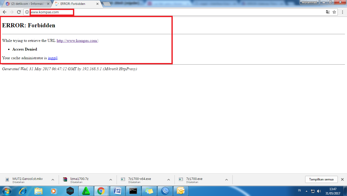
Task: Open the translate page icon
Action: pos(328,12)
